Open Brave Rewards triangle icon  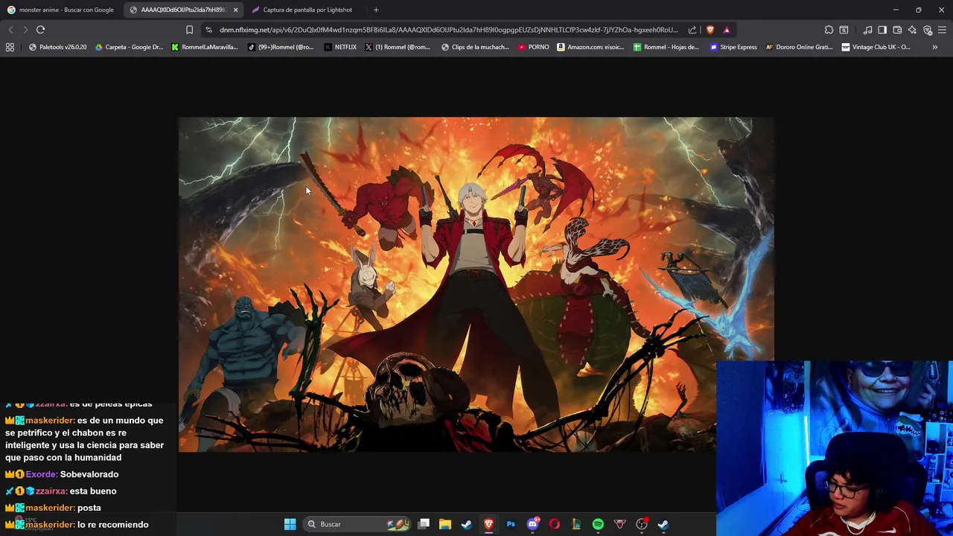click(727, 30)
